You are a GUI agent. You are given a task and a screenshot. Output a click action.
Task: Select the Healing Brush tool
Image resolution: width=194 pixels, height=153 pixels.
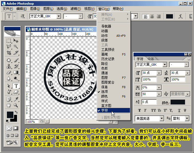pyautogui.click(x=9, y=60)
